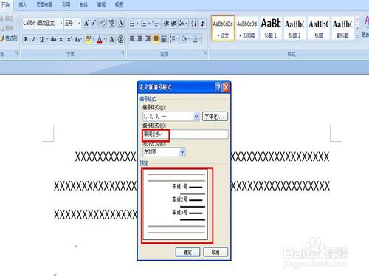369x277 pixels.
Task: Select the text highlight color tool
Action: click(88, 39)
